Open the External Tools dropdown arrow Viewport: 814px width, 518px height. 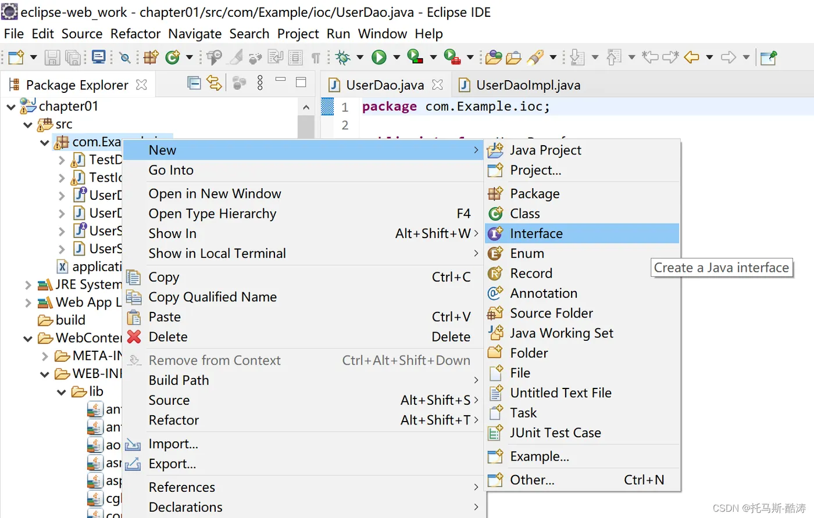tap(470, 57)
